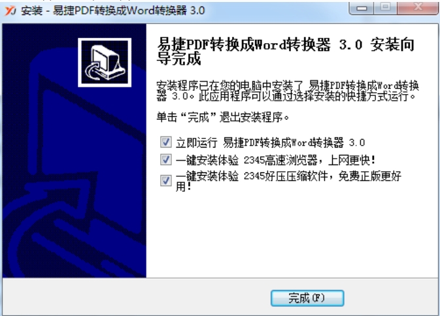440x316 pixels.
Task: Click the empty white area below the checkboxes
Action: pyautogui.click(x=292, y=234)
